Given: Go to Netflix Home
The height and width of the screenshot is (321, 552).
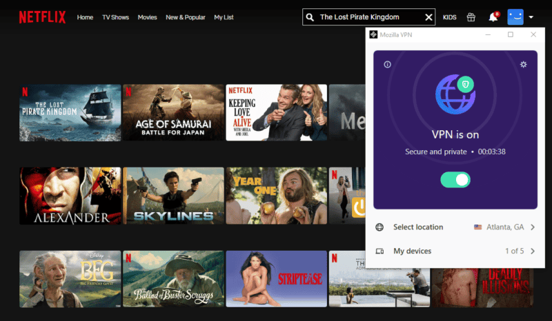Looking at the screenshot, I should 85,17.
